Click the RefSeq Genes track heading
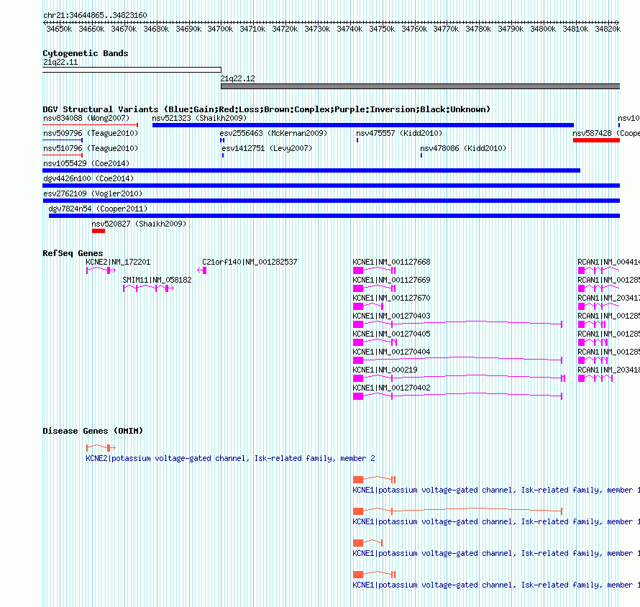The width and height of the screenshot is (640, 607). [73, 253]
